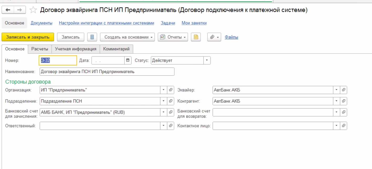372x169 pixels.
Task: Switch to the Учетная информация tab
Action: click(76, 49)
